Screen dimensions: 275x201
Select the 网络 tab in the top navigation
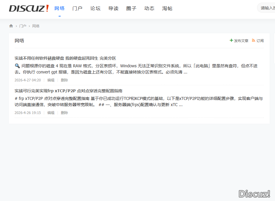click(x=60, y=9)
